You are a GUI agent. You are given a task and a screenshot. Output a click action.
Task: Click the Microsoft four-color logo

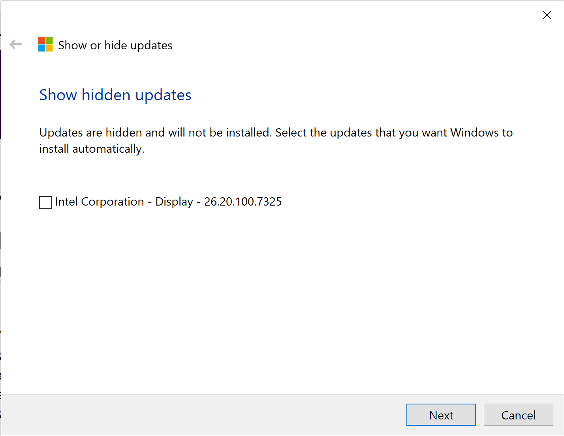[x=45, y=45]
